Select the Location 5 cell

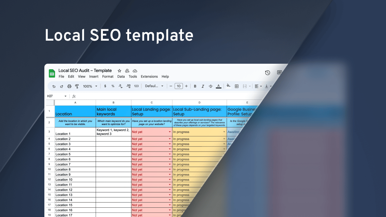coord(75,154)
